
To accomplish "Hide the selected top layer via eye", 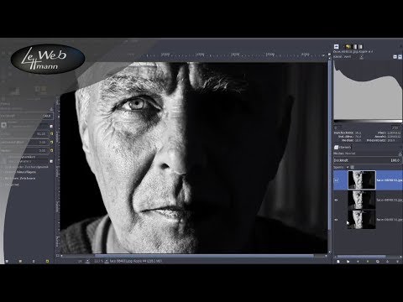I will (337, 180).
